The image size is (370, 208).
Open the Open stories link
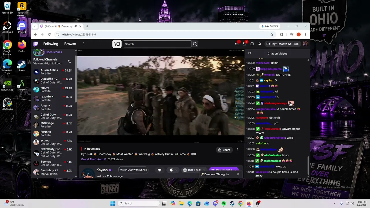[x=54, y=52]
